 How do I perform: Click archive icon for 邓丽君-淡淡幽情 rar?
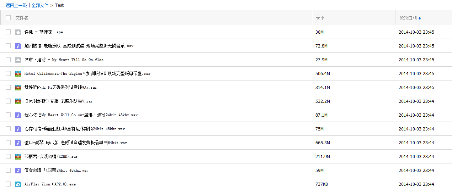click(18, 157)
